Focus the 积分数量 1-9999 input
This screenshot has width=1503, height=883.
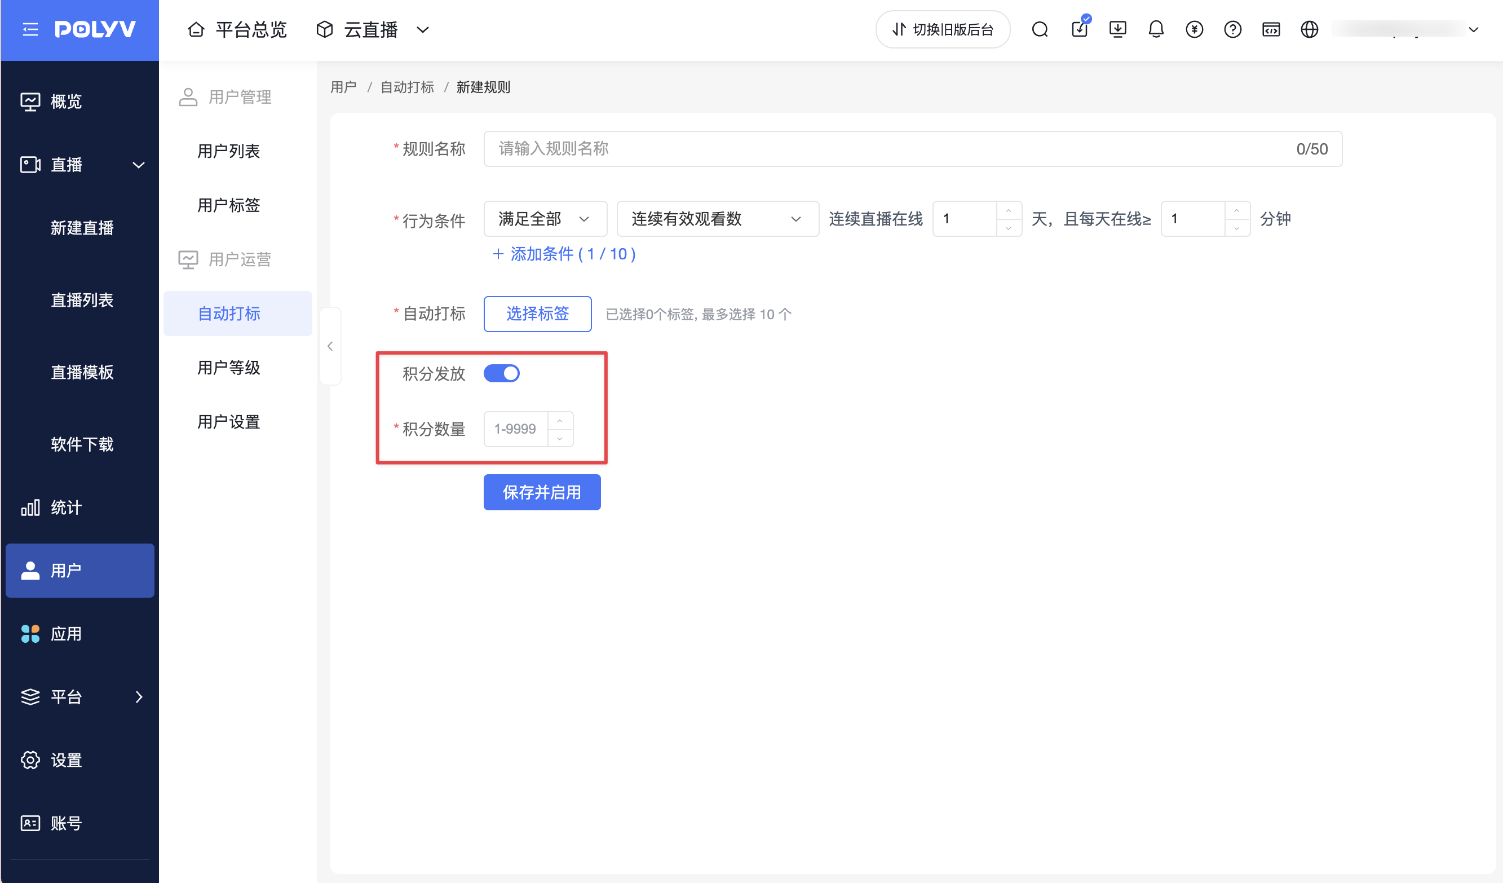tap(516, 429)
